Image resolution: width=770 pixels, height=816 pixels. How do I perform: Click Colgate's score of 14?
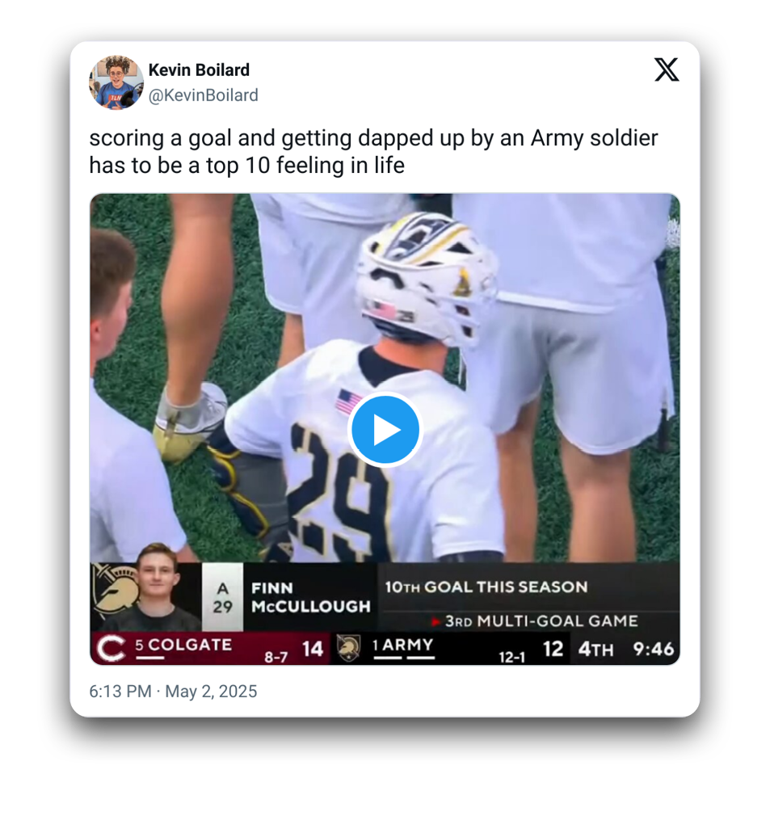(313, 649)
